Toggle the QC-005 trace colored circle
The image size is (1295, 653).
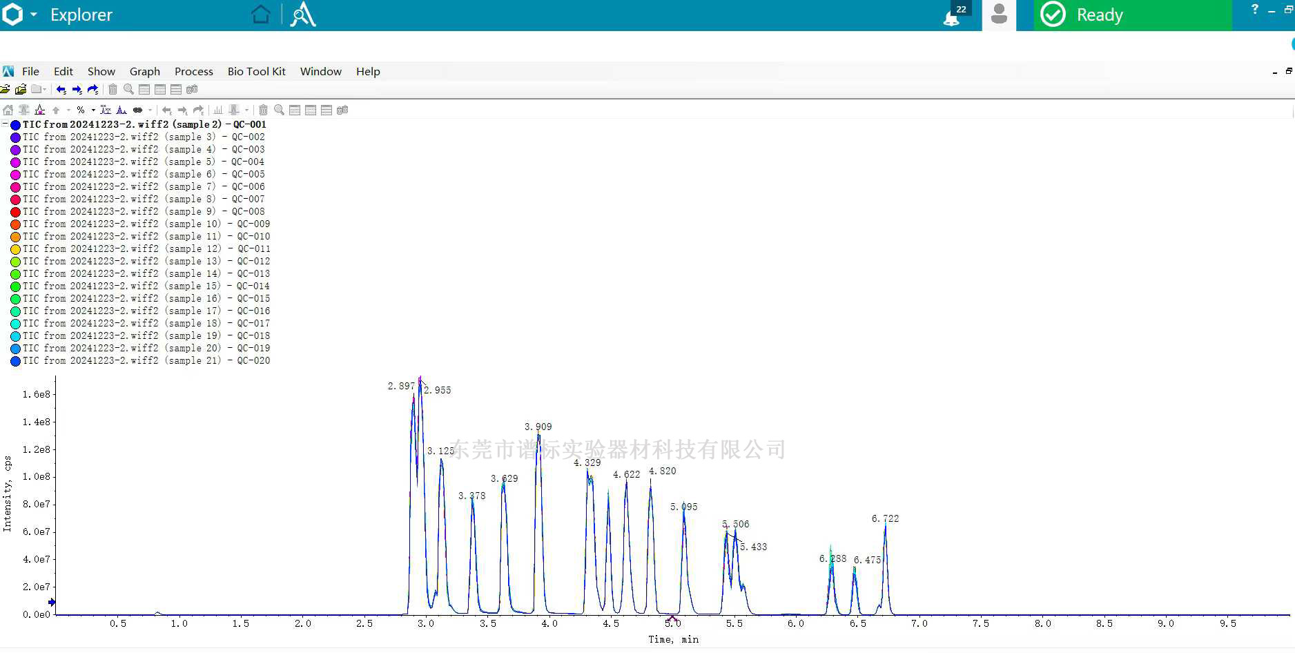pos(15,175)
